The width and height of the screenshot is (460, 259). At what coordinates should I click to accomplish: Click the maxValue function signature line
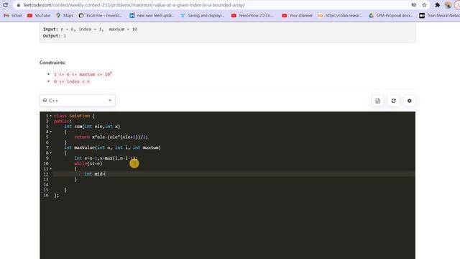pos(112,147)
